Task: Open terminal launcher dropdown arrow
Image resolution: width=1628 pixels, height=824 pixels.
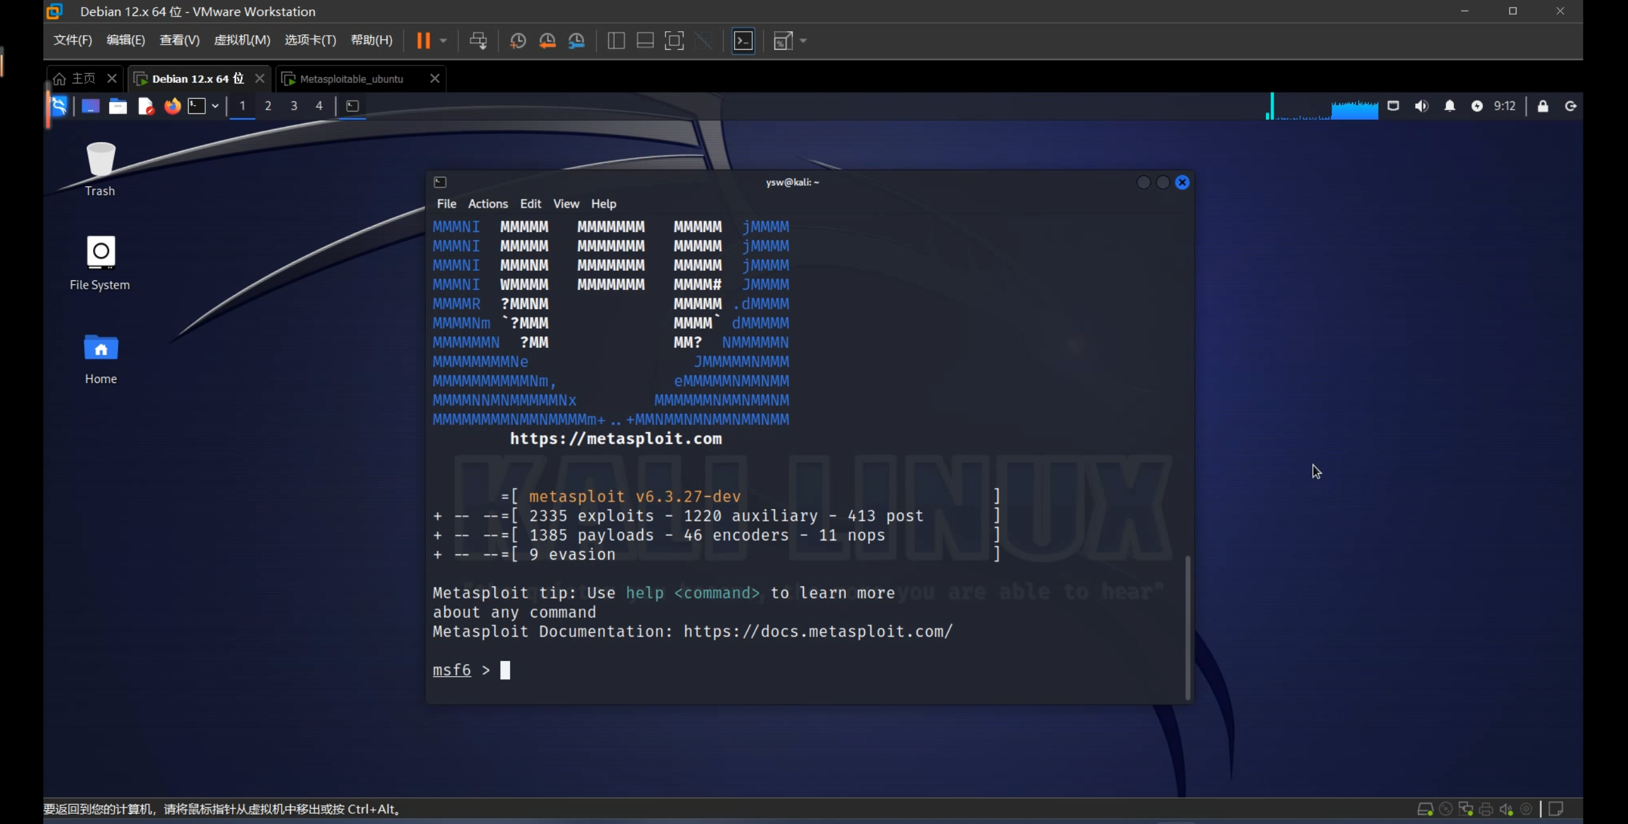Action: 215,106
